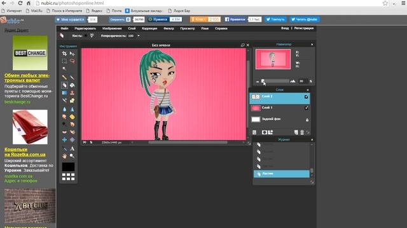Select the Zoom magnifier tool
The width and height of the screenshot is (407, 228).
tap(72, 156)
